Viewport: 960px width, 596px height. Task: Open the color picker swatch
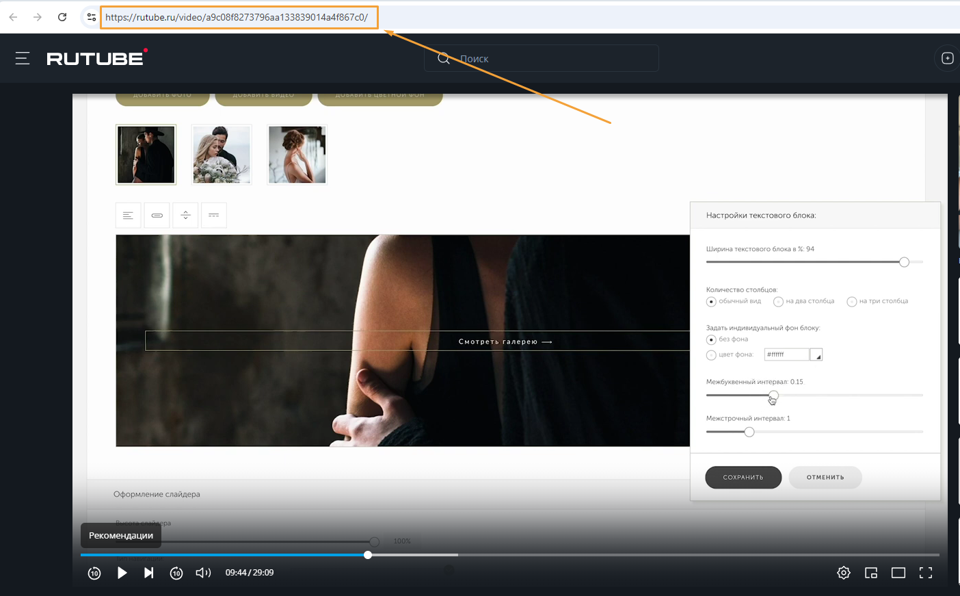(x=816, y=354)
